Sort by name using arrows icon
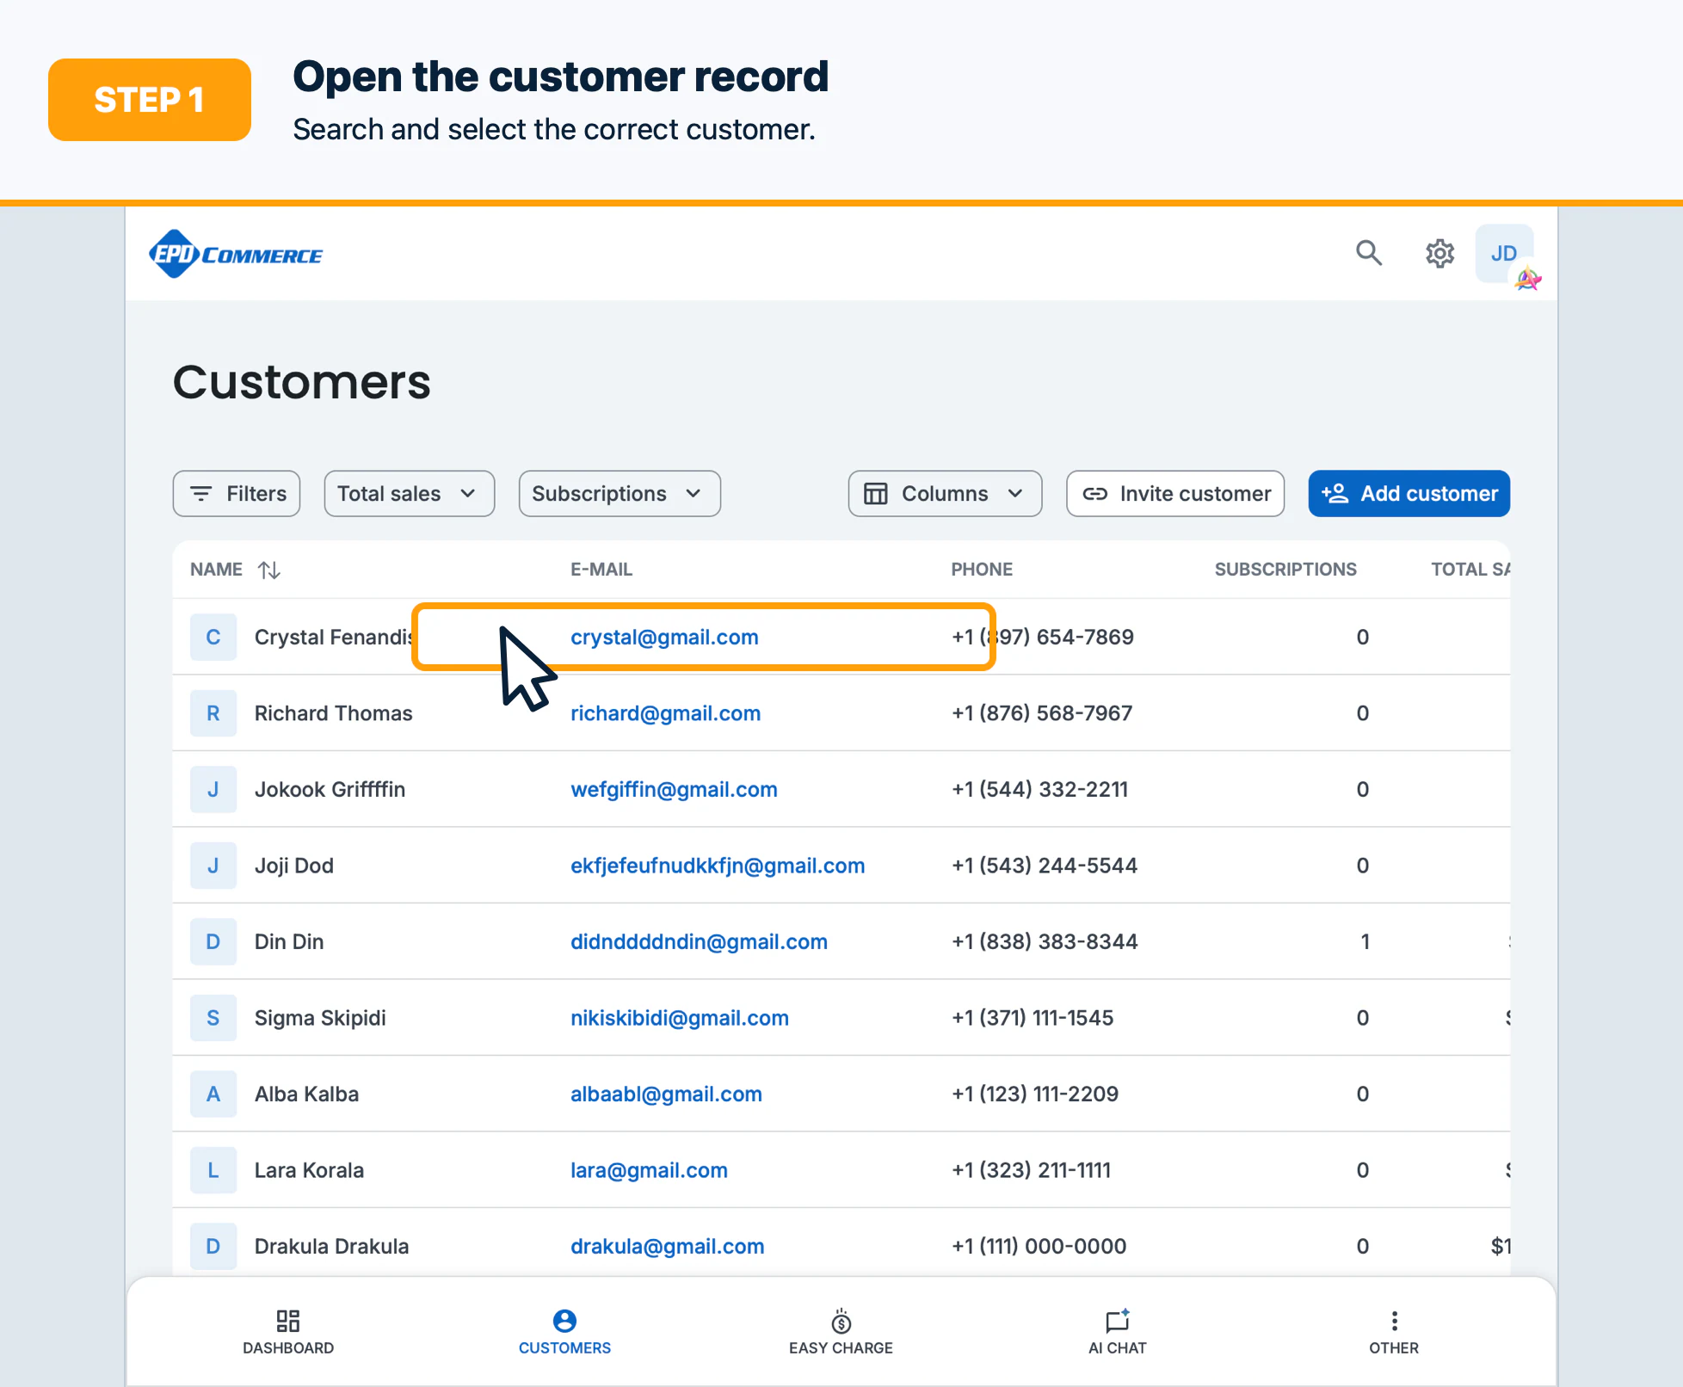 (269, 570)
